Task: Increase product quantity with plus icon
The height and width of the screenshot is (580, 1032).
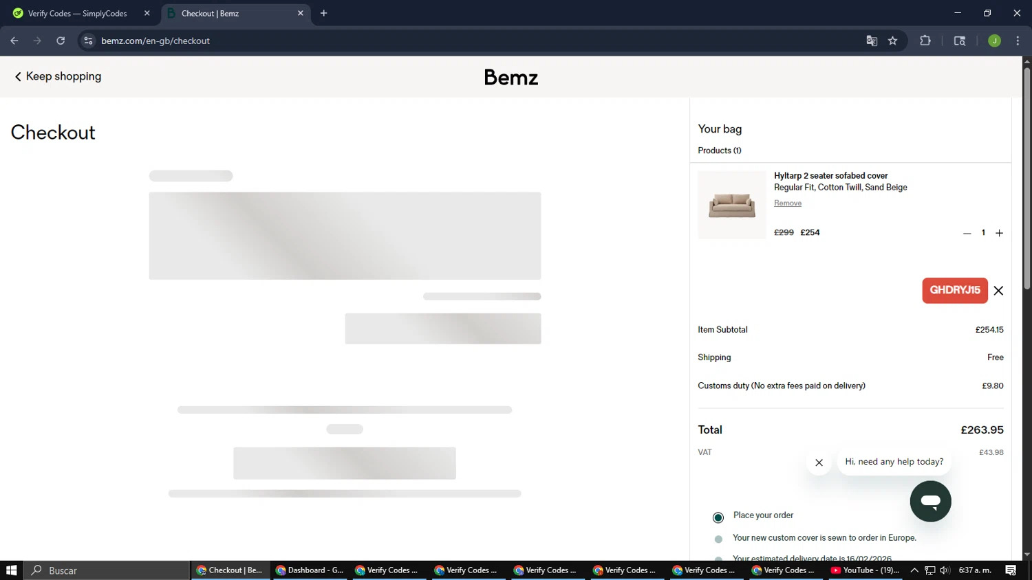Action: (999, 233)
